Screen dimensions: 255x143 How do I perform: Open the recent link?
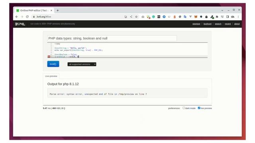pyautogui.click(x=228, y=24)
